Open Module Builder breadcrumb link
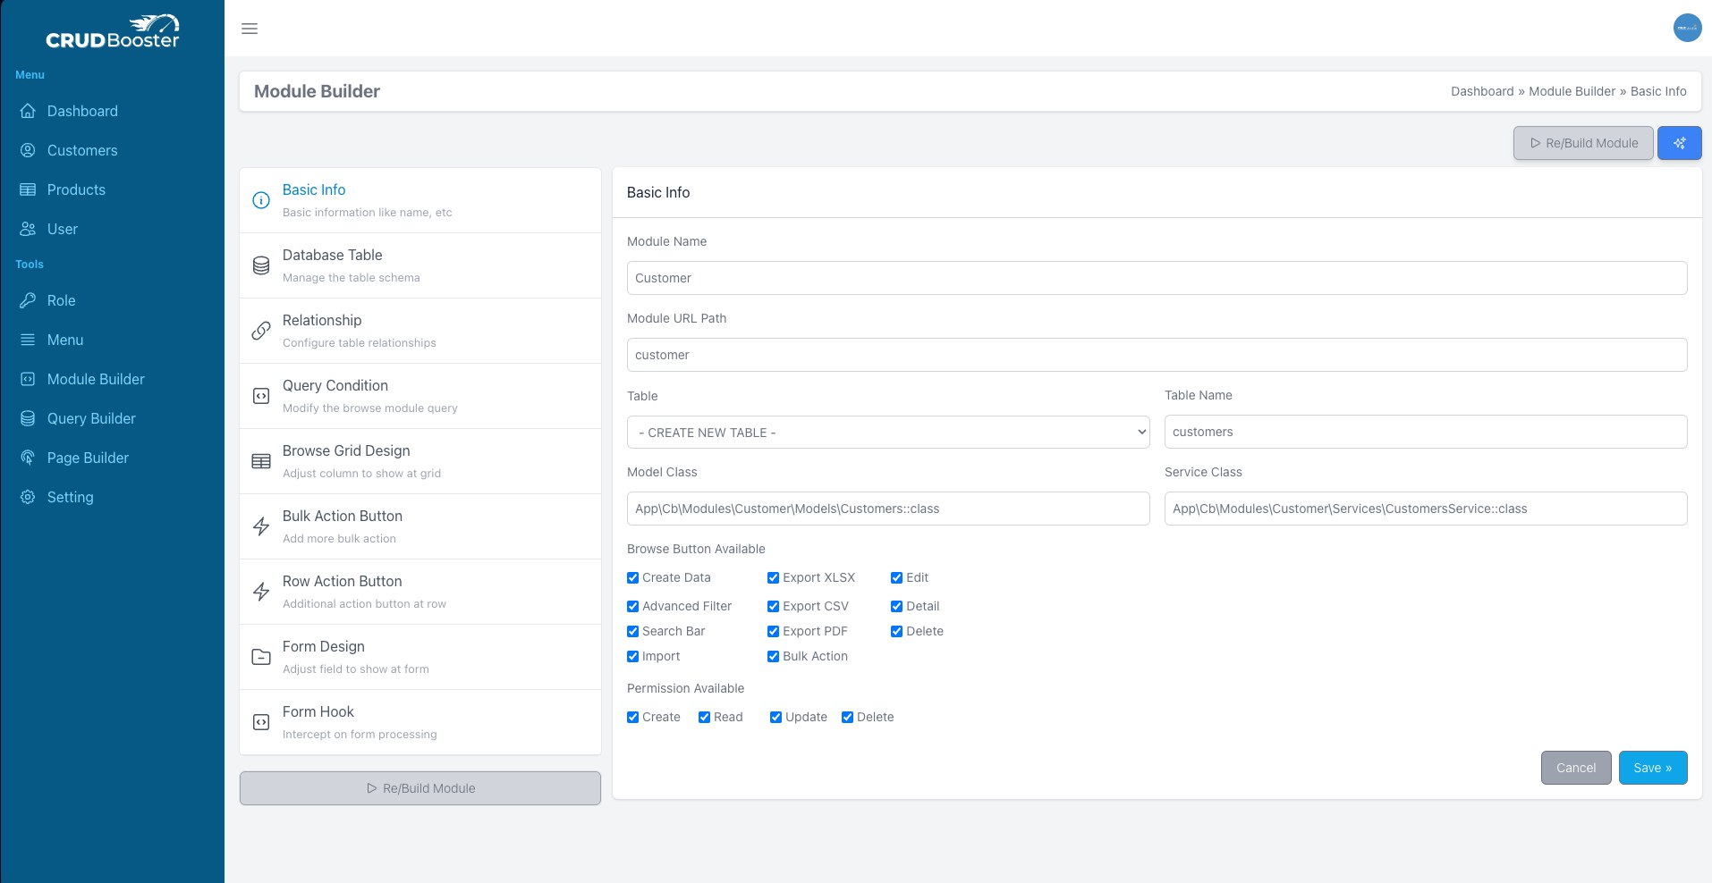This screenshot has height=883, width=1712. coord(1572,91)
